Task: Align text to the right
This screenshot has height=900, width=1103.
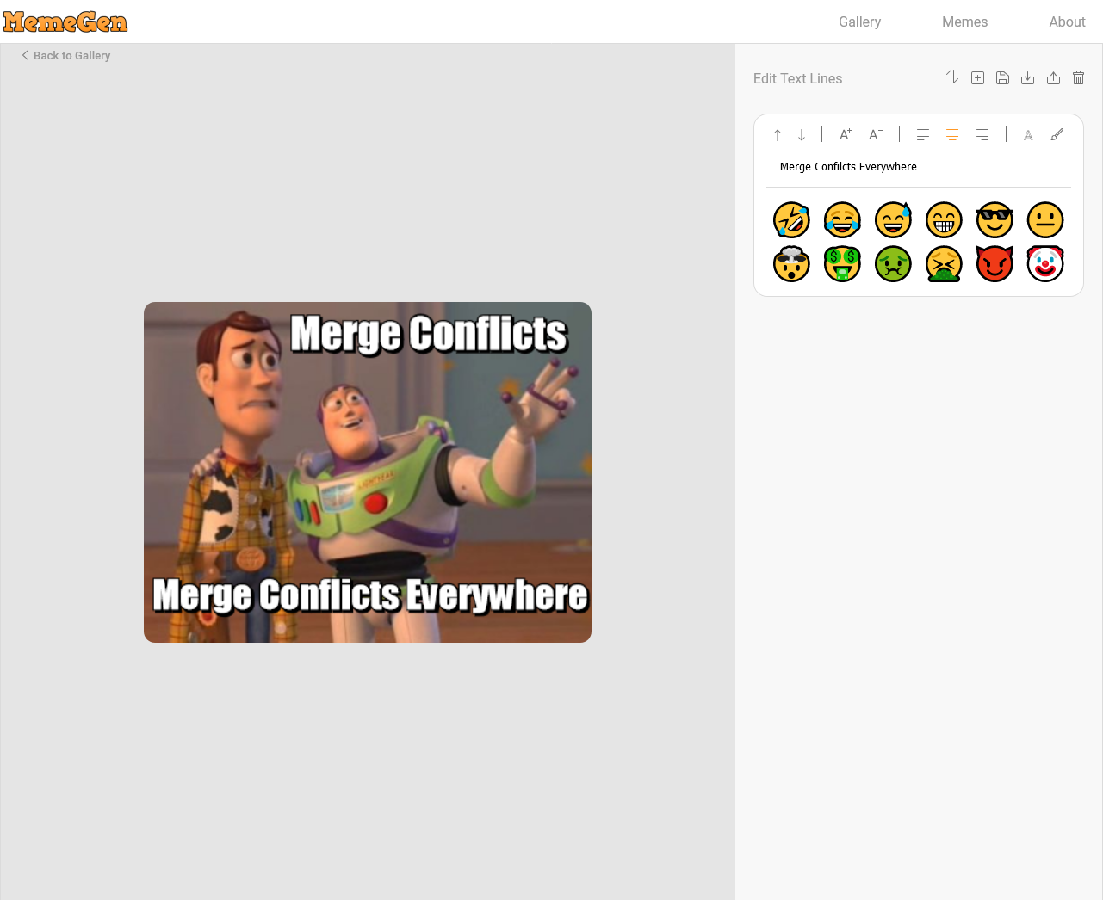Action: [x=982, y=135]
